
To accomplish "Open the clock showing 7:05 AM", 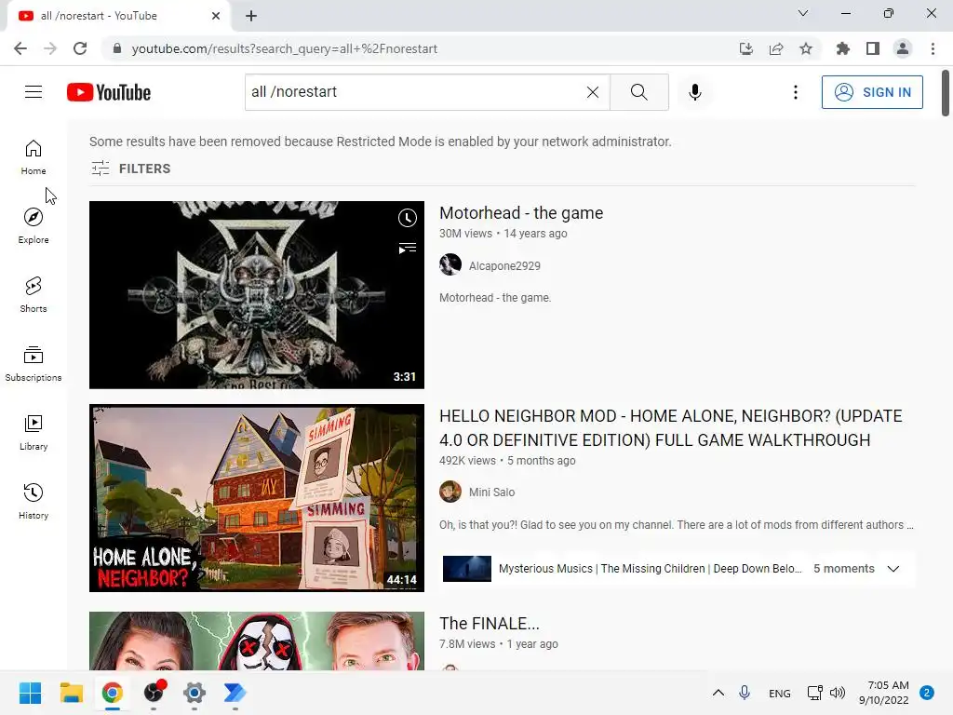I will click(884, 693).
